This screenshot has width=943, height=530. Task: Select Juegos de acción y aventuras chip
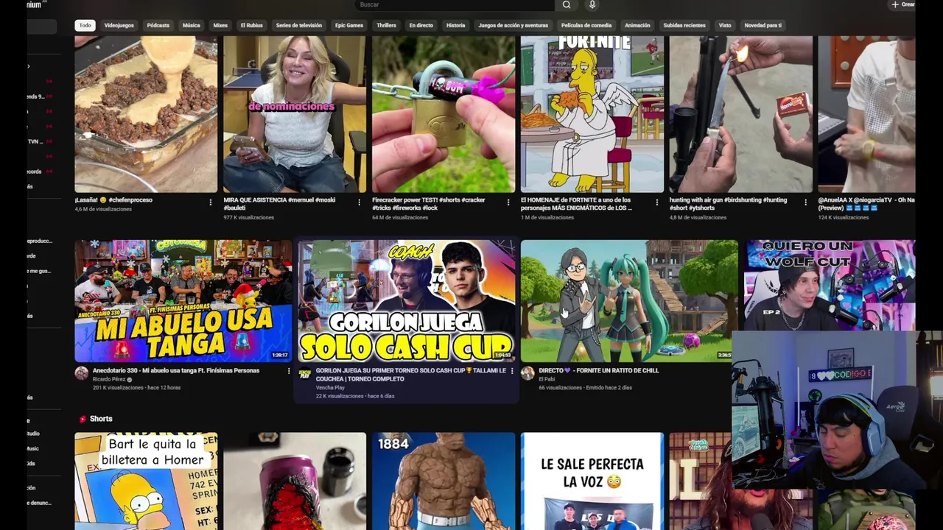[513, 25]
